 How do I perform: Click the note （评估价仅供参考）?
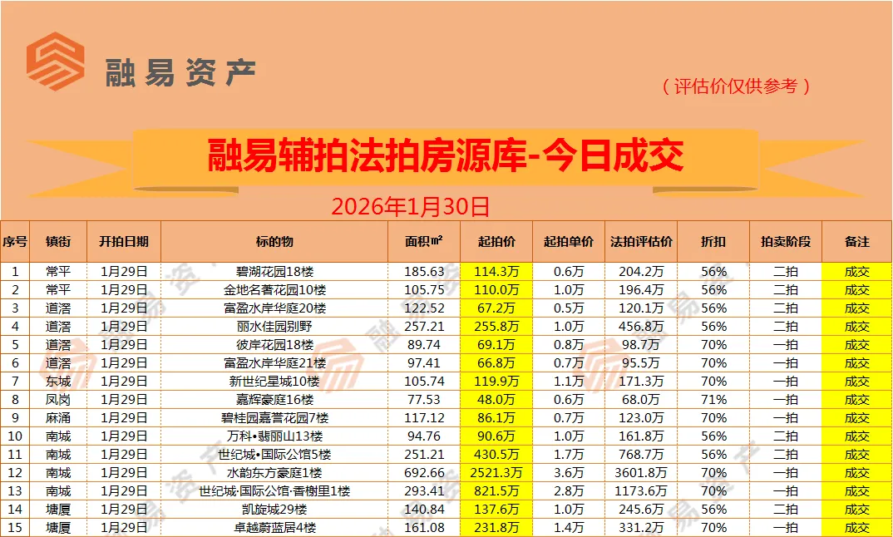pos(736,86)
